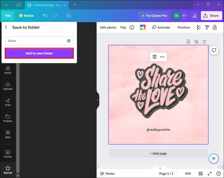Screen dimensions: 224x178
Task: Click the undo arrow icon
Action: 45,16
